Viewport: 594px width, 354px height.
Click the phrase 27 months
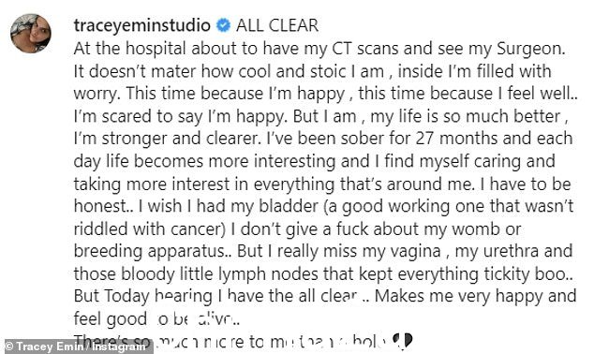[456, 139]
